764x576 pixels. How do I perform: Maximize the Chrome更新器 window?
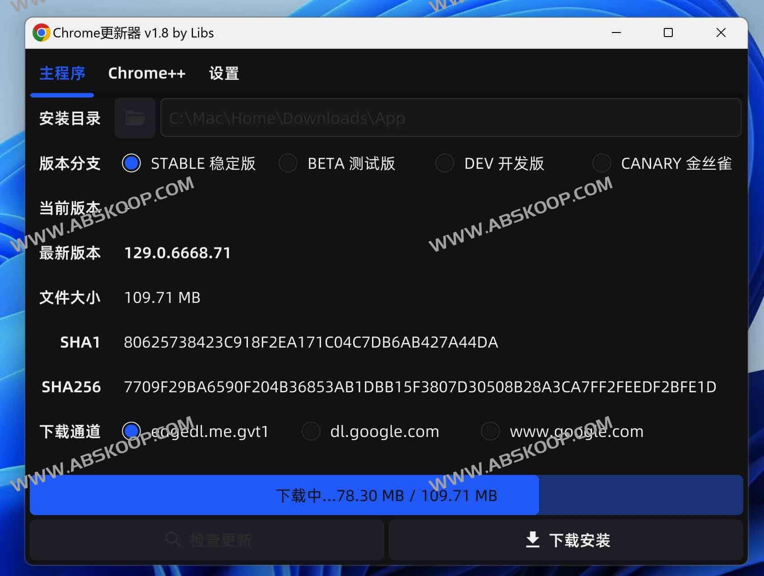(668, 33)
